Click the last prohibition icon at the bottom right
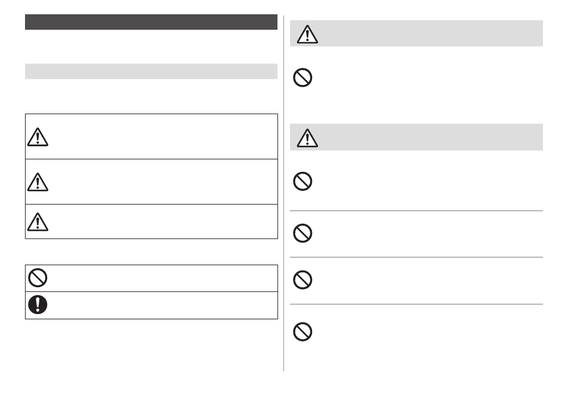 click(x=302, y=332)
